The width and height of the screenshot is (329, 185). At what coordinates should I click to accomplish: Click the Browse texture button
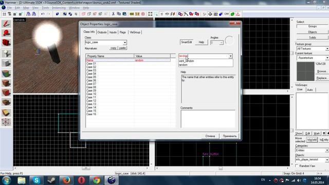pyautogui.click(x=322, y=71)
